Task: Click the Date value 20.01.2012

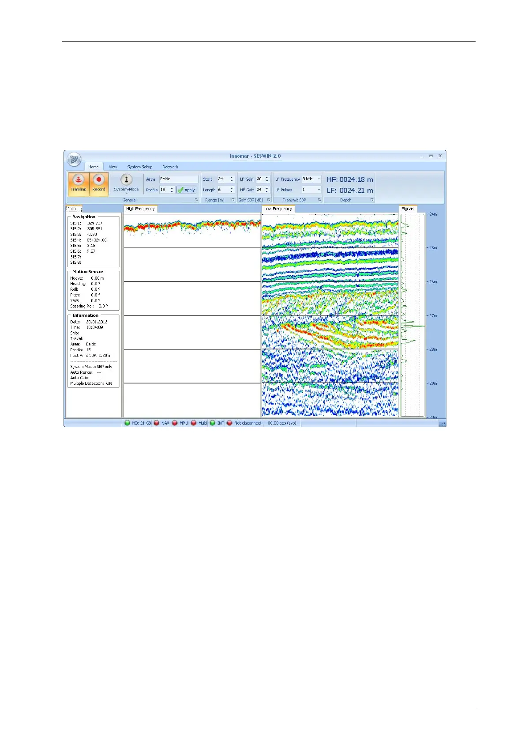Action: click(x=97, y=322)
